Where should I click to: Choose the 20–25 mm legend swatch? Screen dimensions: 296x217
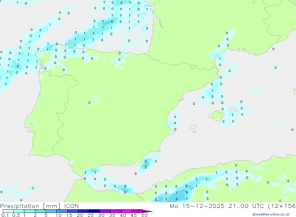tap(83, 211)
